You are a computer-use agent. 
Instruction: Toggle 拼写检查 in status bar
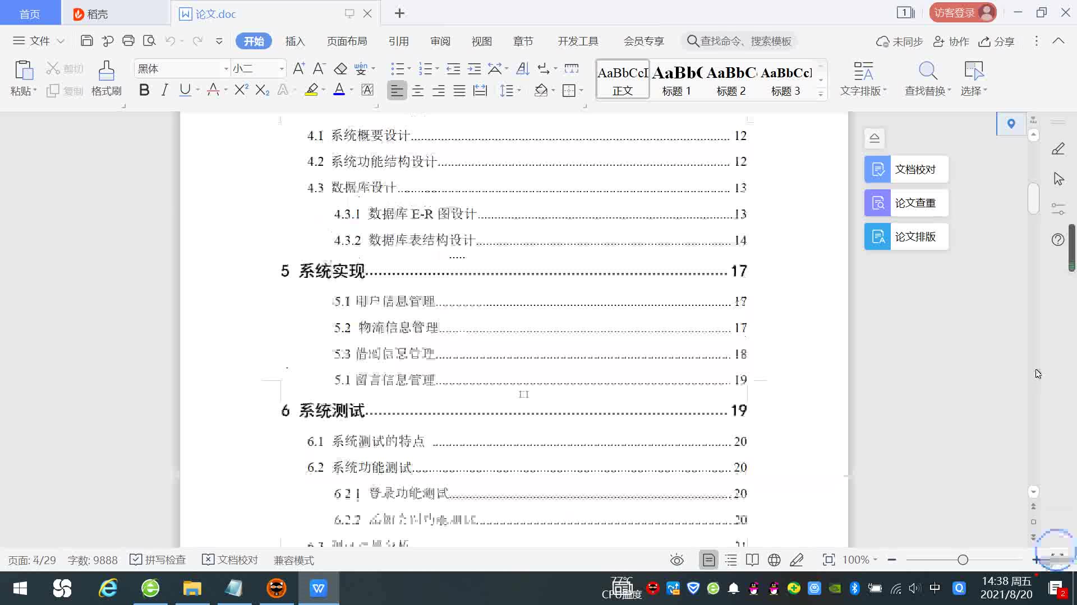(158, 560)
